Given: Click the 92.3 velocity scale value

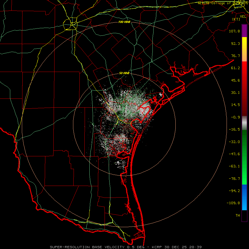Looking at the screenshot, I should pos(235,43).
